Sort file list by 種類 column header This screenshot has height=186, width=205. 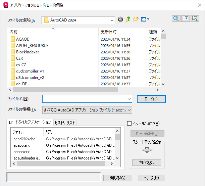(x=154, y=32)
